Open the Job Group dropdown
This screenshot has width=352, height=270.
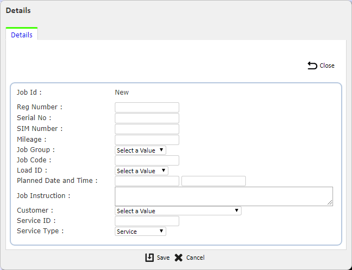[140, 150]
